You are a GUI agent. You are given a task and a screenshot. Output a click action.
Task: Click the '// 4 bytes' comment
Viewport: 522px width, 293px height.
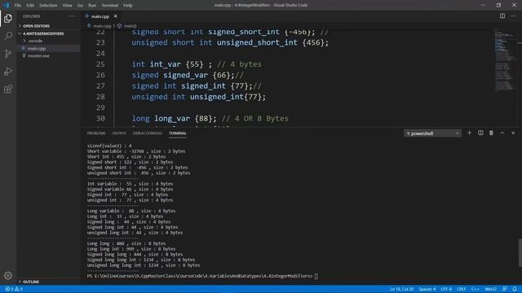[x=239, y=64]
